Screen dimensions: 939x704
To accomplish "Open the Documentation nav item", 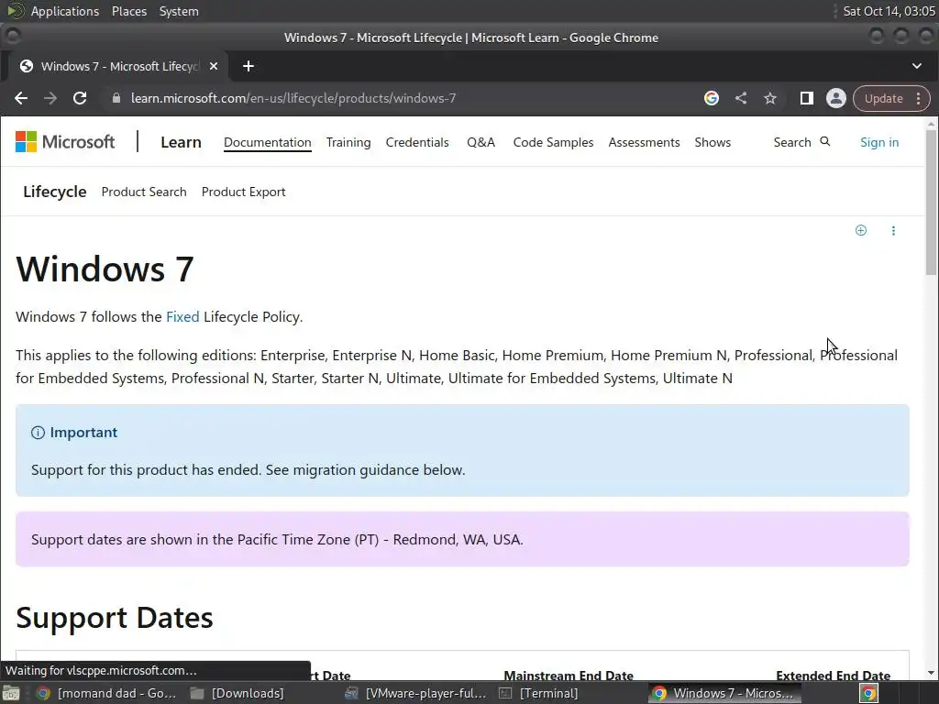I will point(267,142).
